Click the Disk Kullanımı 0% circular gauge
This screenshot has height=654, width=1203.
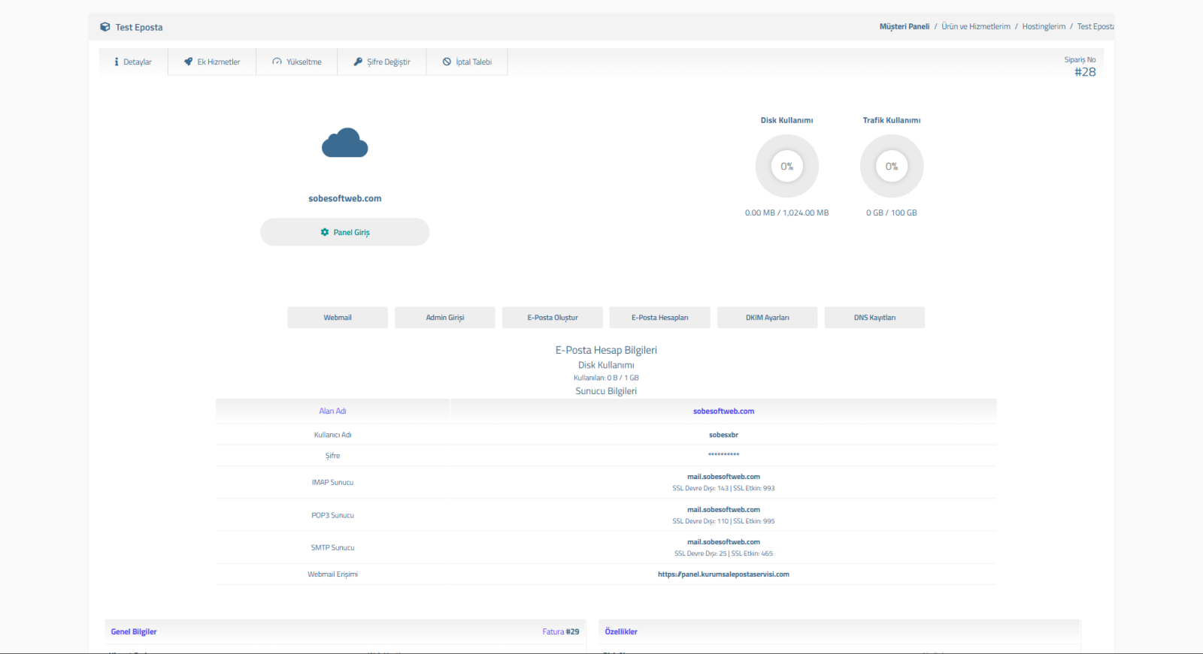click(x=786, y=166)
